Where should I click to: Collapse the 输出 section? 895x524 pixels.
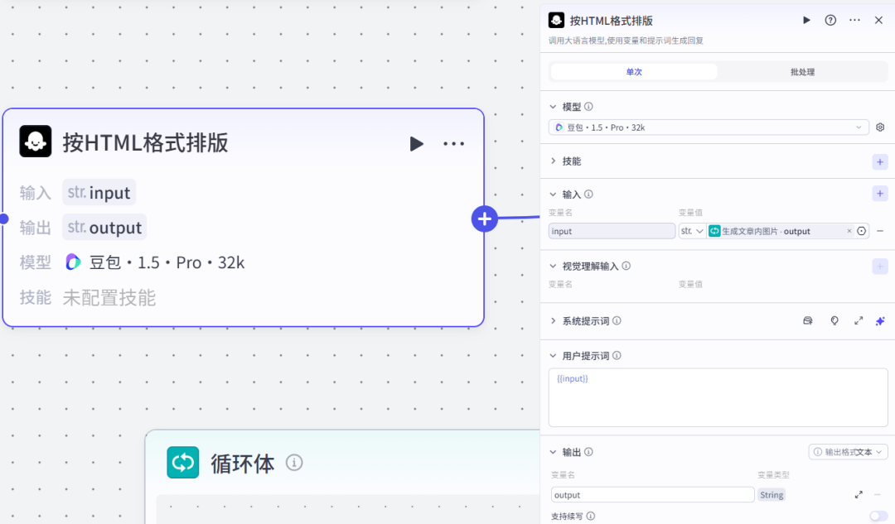click(553, 452)
